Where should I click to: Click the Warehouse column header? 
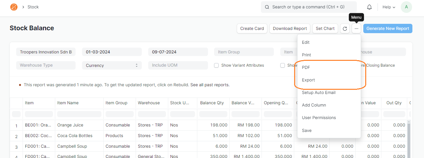point(152,103)
